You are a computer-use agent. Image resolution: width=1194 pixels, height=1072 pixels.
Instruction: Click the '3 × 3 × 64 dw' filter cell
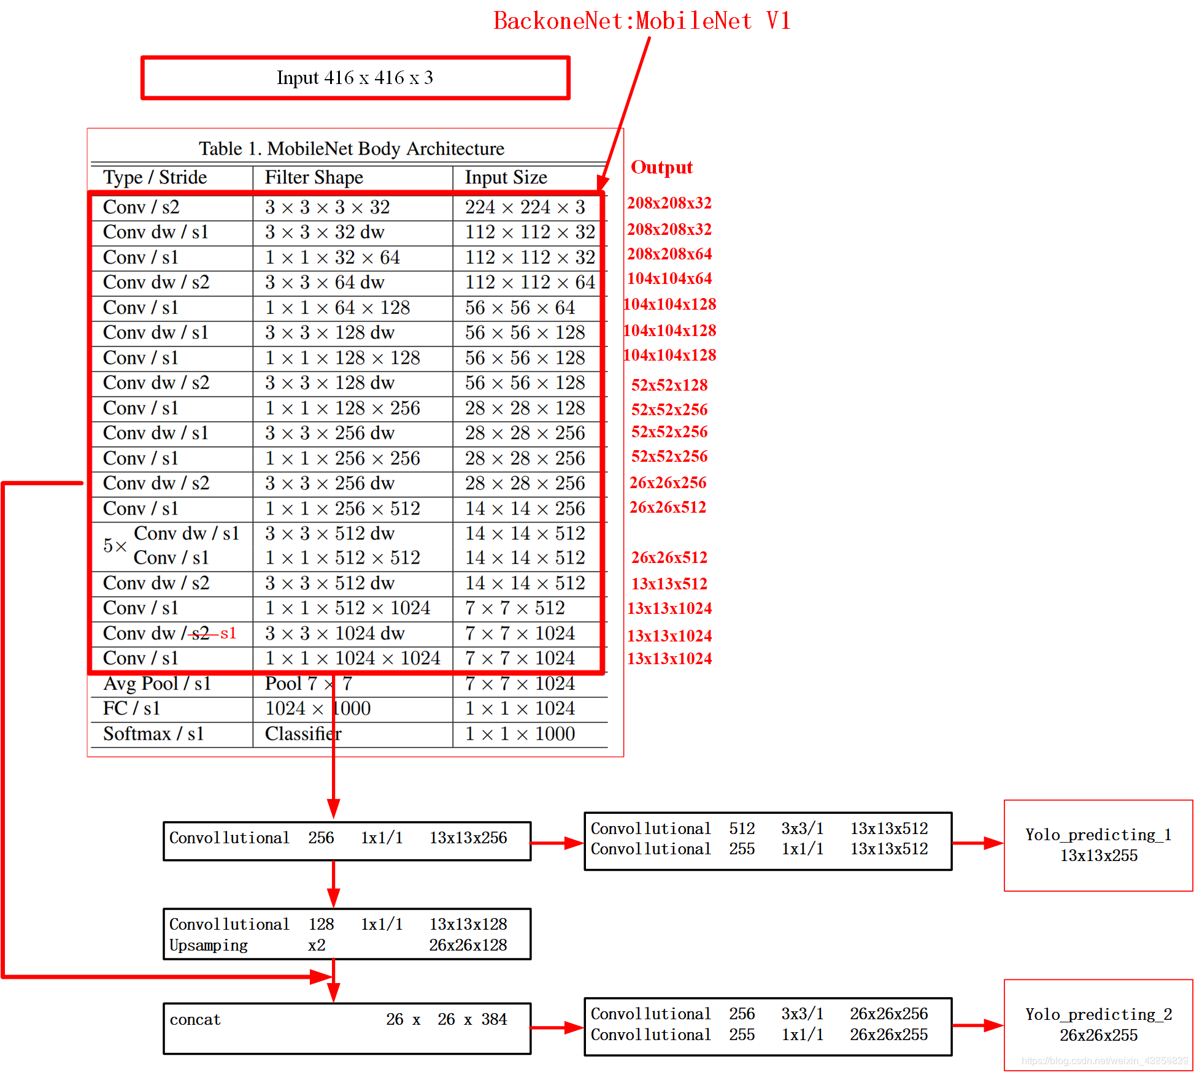tap(325, 282)
